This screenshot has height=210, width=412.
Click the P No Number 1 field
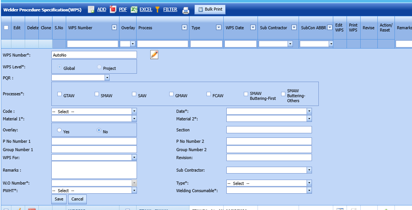(x=94, y=141)
